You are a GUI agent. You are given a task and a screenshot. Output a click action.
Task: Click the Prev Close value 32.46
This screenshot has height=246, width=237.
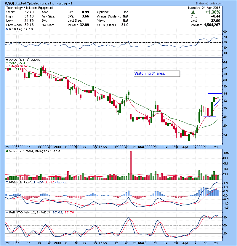(29, 25)
